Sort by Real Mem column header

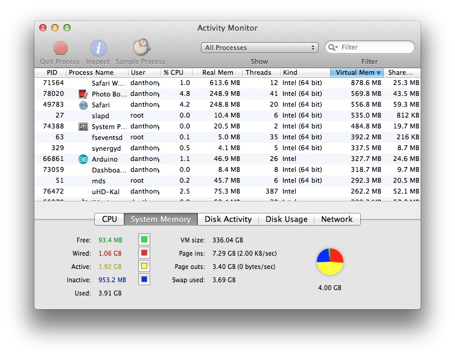[x=218, y=72]
